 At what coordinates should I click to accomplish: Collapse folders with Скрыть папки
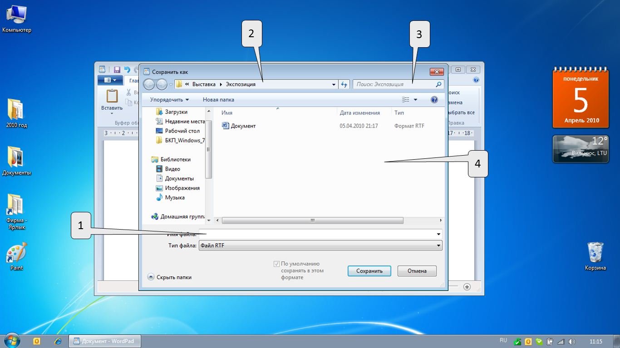coord(170,277)
